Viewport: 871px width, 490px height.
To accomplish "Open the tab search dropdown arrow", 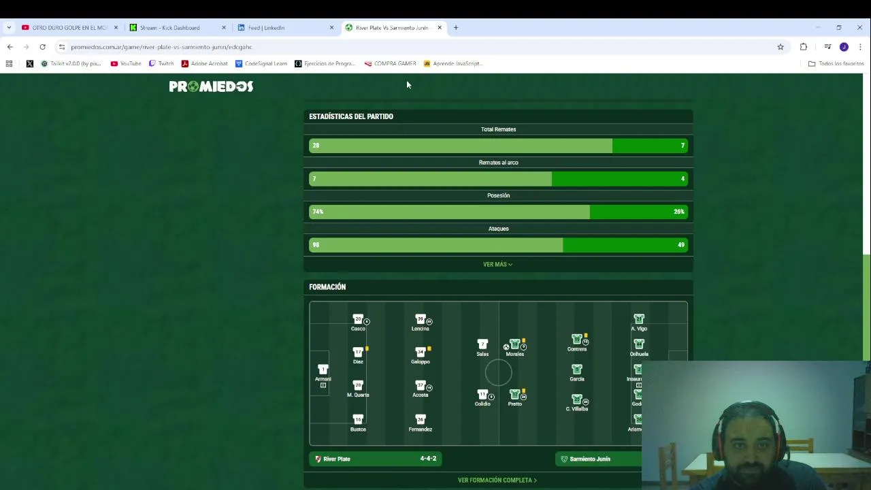I will 9,28.
